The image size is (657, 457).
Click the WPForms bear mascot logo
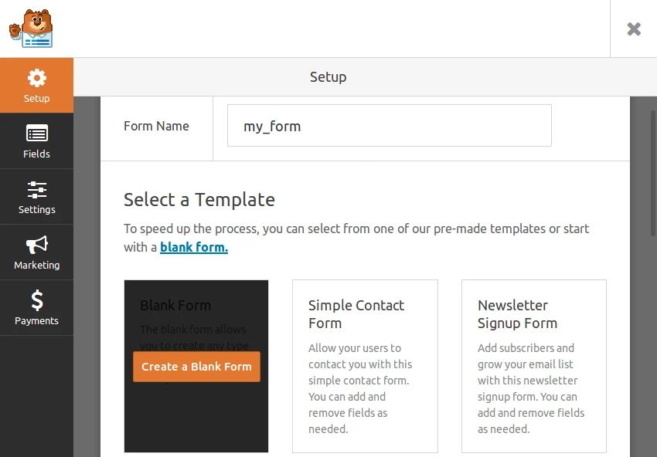coord(31,29)
